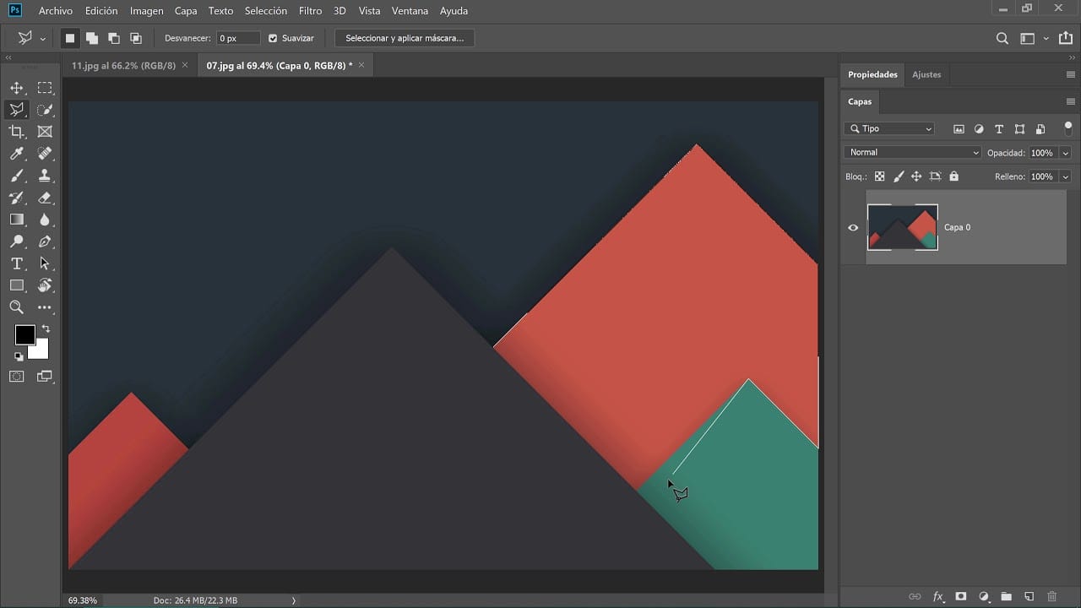Select the Hand tool
This screenshot has width=1081, height=608.
pos(45,285)
